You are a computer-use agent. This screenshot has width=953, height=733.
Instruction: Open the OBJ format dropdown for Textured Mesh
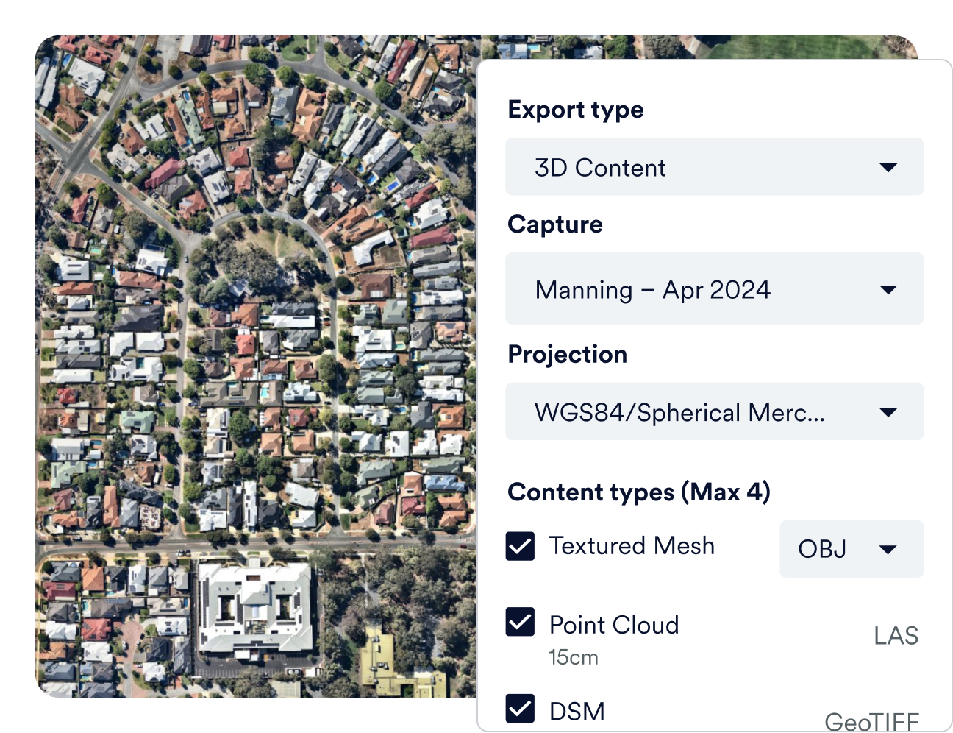click(850, 549)
